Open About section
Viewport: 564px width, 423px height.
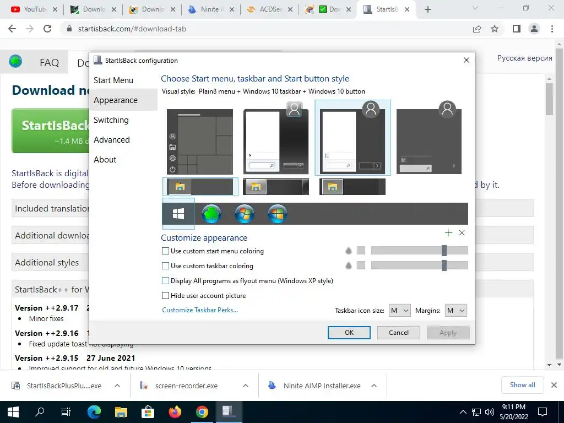point(105,159)
